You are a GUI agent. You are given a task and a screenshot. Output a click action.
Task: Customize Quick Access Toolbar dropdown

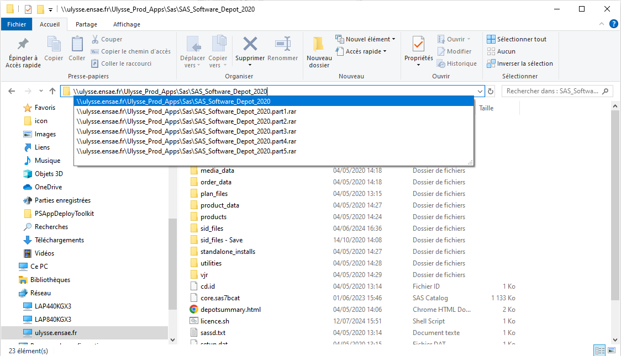pyautogui.click(x=50, y=9)
